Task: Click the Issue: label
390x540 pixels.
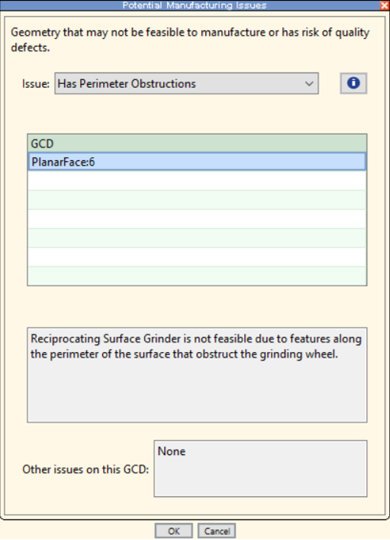Action: pyautogui.click(x=36, y=84)
